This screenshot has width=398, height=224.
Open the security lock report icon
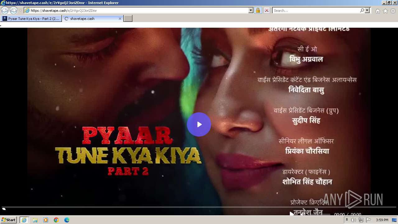click(x=258, y=10)
